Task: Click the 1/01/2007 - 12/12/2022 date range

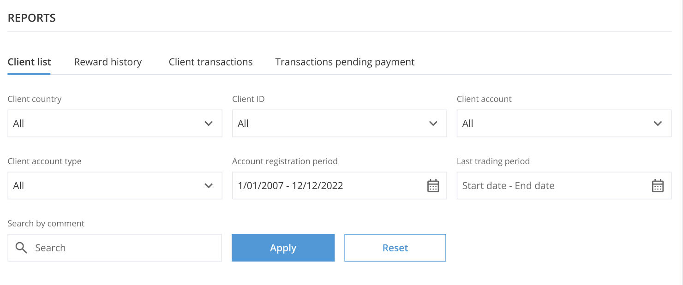Action: [290, 186]
